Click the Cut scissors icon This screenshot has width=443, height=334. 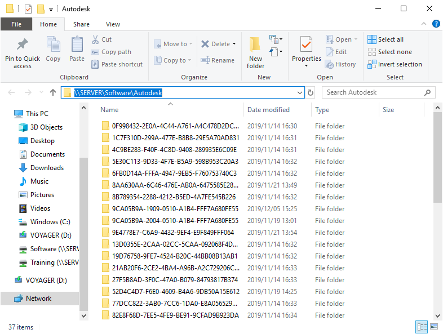[95, 39]
